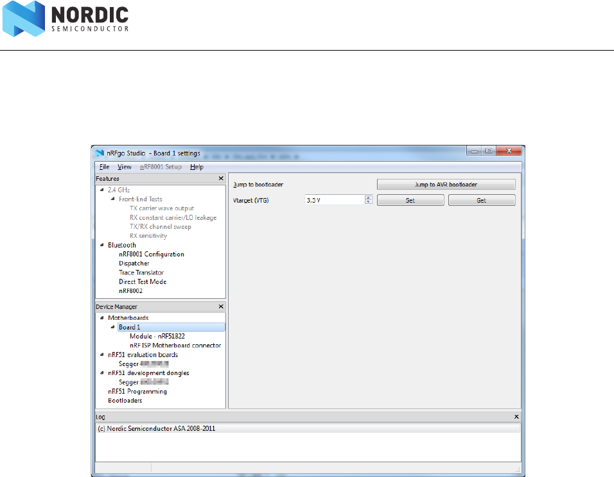Click the Vtarget (VTG) voltage field
Viewport: 614px width, 477px height.
point(335,200)
